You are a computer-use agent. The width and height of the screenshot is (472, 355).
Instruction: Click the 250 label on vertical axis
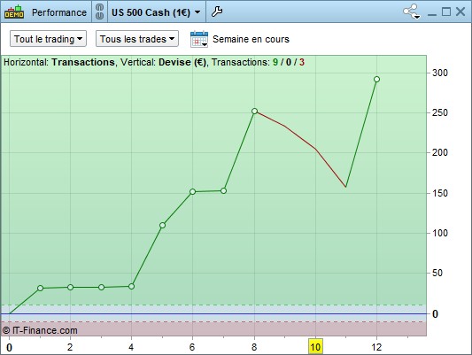click(440, 112)
